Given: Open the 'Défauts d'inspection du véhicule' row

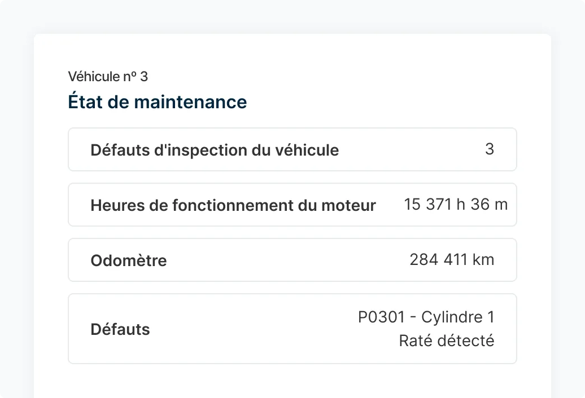Looking at the screenshot, I should 292,149.
